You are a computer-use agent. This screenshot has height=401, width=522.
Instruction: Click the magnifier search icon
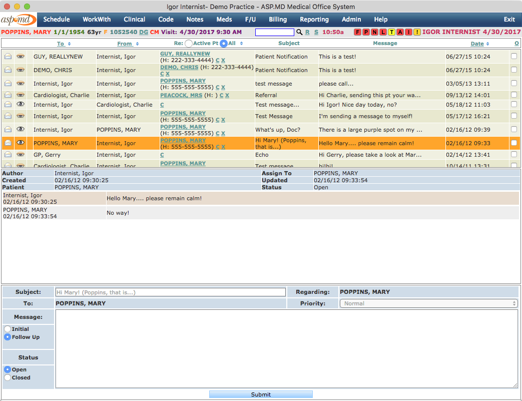tap(299, 32)
